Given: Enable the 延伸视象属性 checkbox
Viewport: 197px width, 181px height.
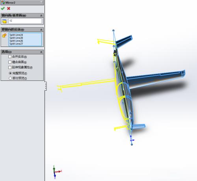Looking at the screenshot, I should (x=10, y=67).
